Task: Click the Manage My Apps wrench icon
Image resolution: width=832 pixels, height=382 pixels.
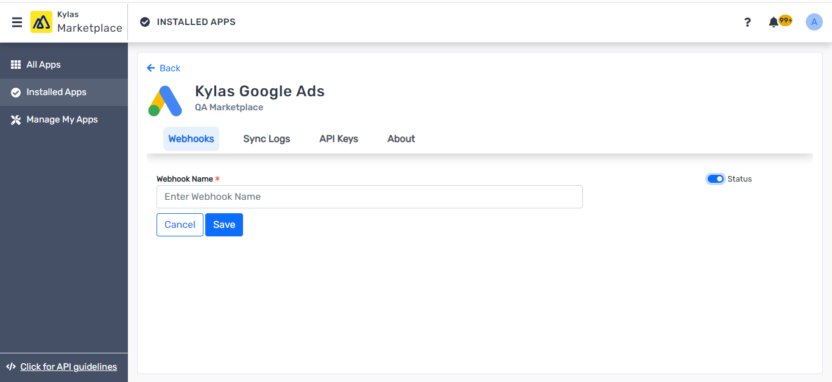Action: (15, 119)
